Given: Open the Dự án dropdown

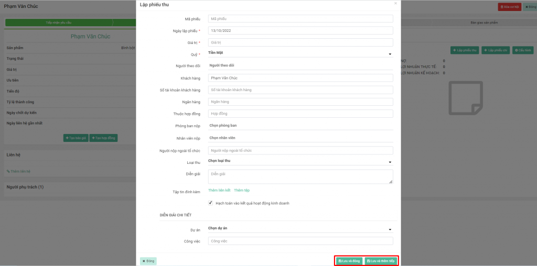Looking at the screenshot, I should 300,229.
